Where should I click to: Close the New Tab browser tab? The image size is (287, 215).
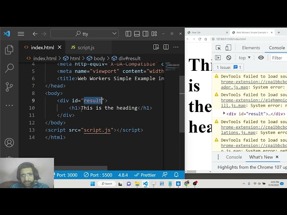(227, 33)
